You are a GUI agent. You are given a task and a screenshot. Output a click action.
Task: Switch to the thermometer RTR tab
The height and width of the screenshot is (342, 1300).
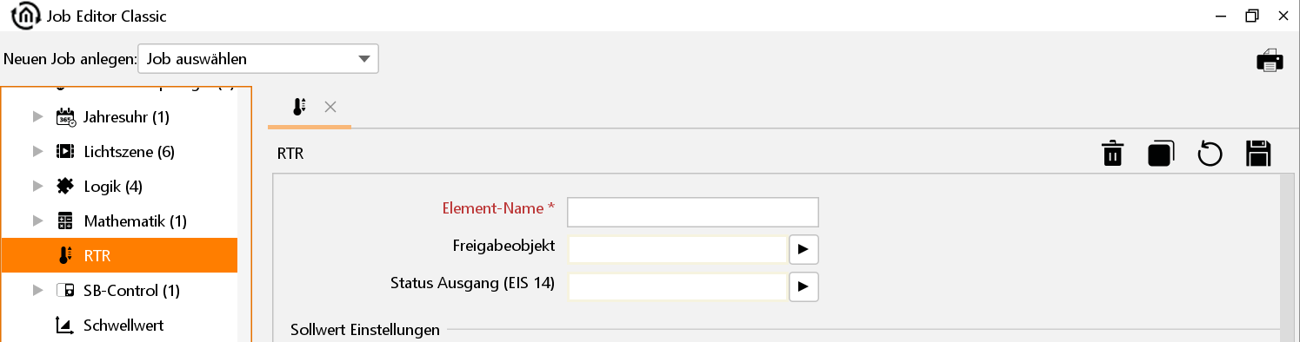coord(298,107)
